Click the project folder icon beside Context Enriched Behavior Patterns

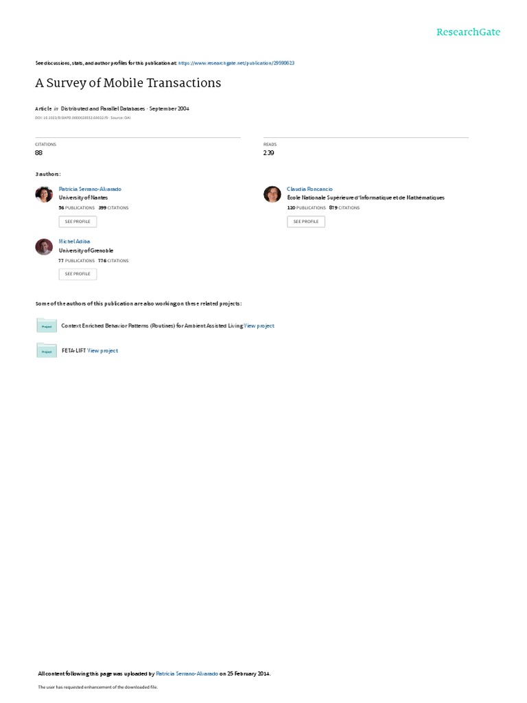point(47,325)
